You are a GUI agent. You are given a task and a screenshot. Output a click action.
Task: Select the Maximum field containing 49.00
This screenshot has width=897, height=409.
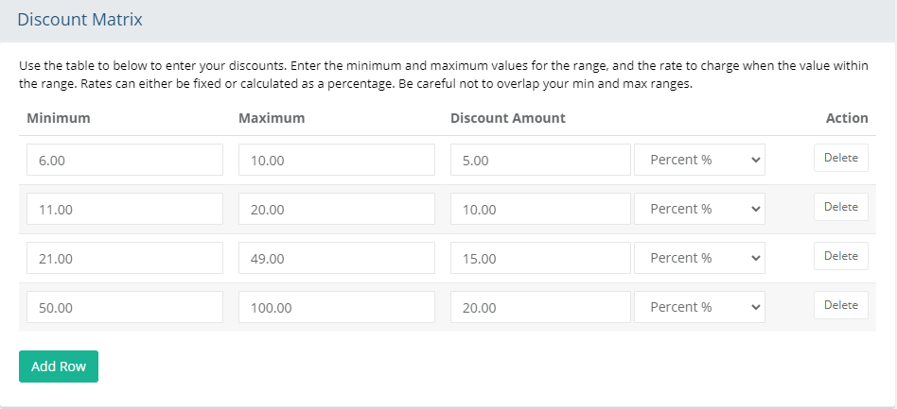(x=337, y=258)
